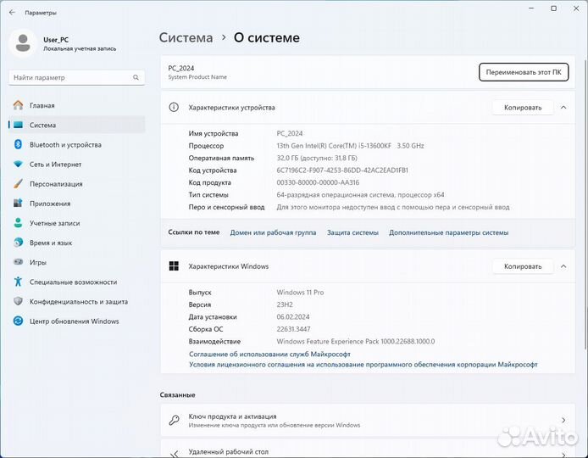The width and height of the screenshot is (588, 458).
Task: Click Система in breadcrumb
Action: tap(186, 37)
